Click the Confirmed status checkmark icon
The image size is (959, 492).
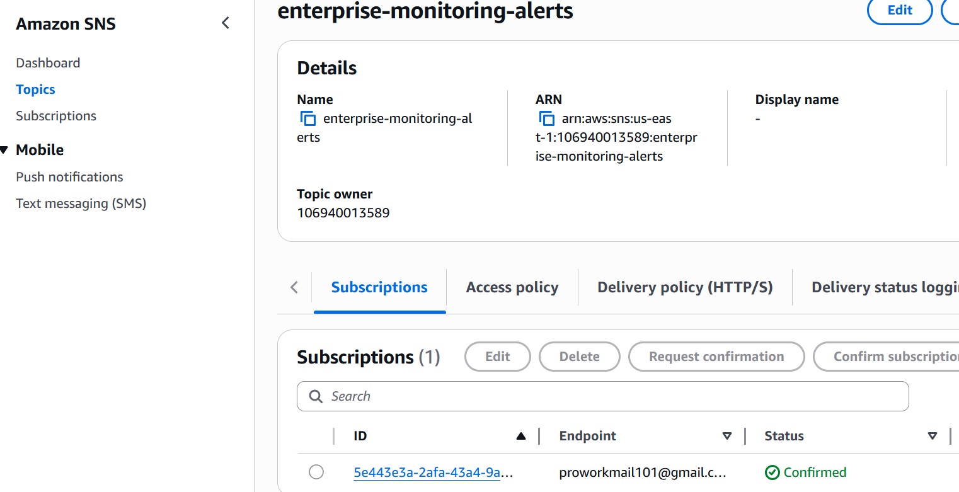772,472
